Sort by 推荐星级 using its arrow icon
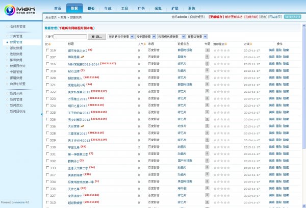This screenshot has width=306, height=208. coord(226,44)
